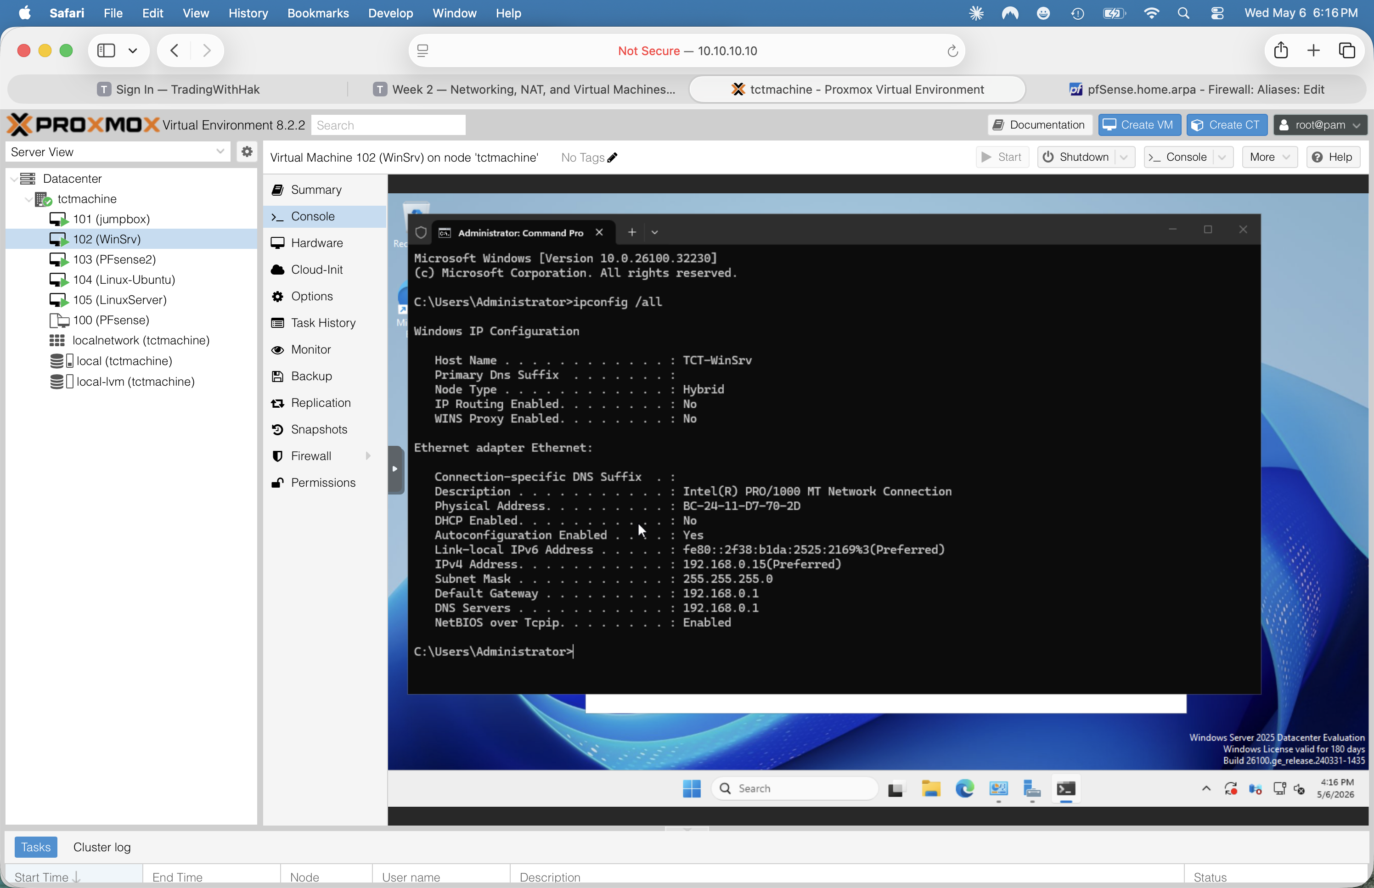The width and height of the screenshot is (1374, 888).
Task: Select local-lvm (tctmachine) storage
Action: point(135,382)
